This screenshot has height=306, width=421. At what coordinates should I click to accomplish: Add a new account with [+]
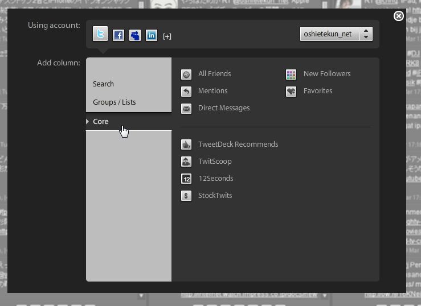click(x=167, y=36)
